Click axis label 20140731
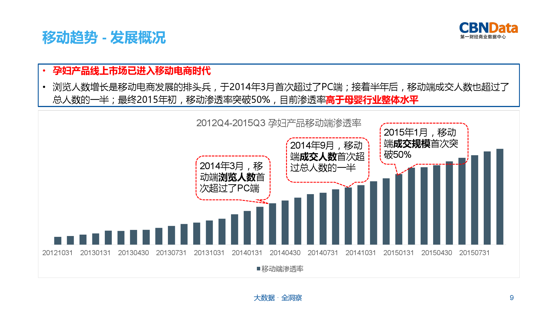The width and height of the screenshot is (556, 312). 323,253
